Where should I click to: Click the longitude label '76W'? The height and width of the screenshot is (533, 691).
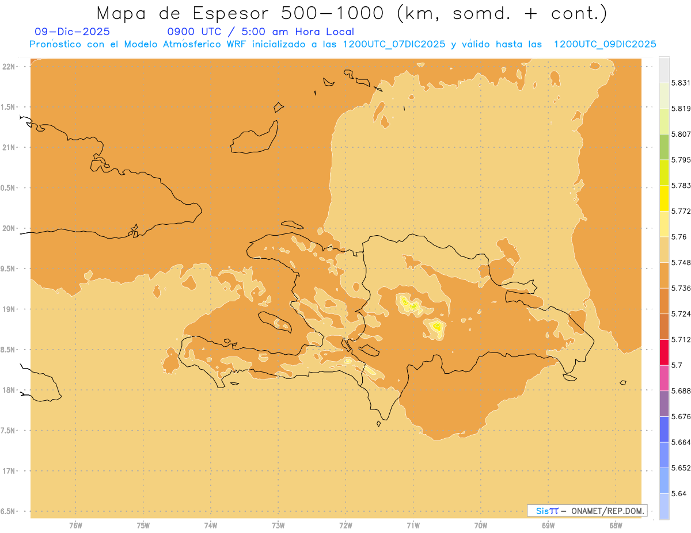pyautogui.click(x=75, y=525)
